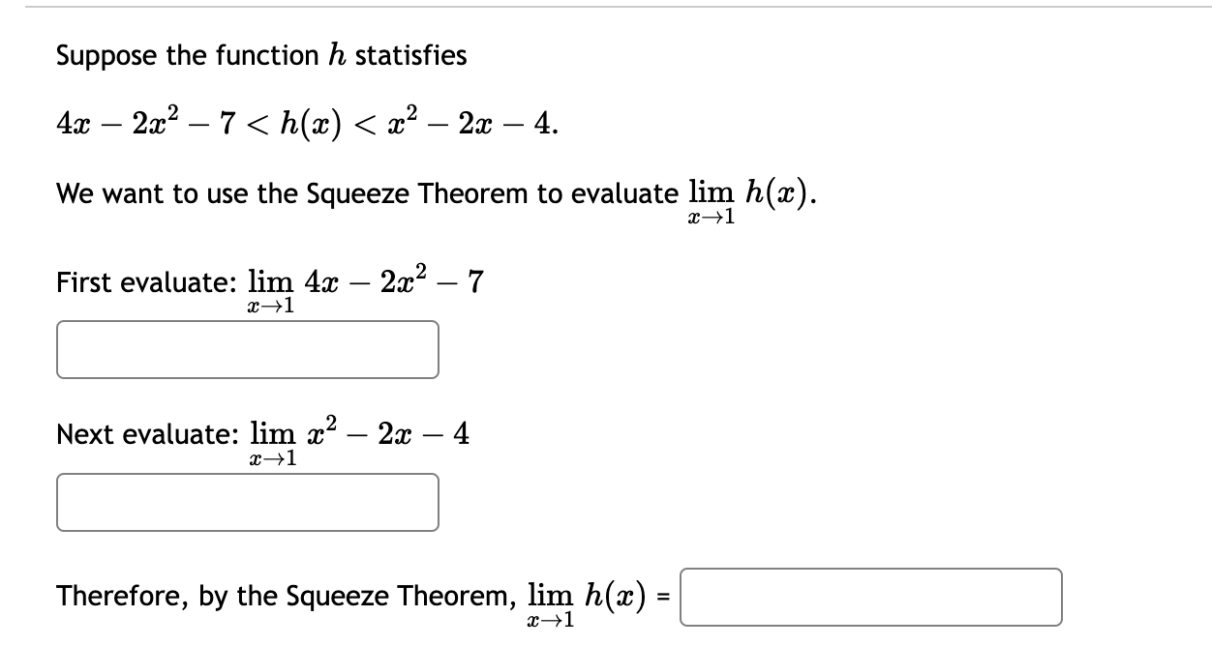1212x646 pixels.
Task: Focus the x squared minus 2x answer box
Action: (247, 502)
